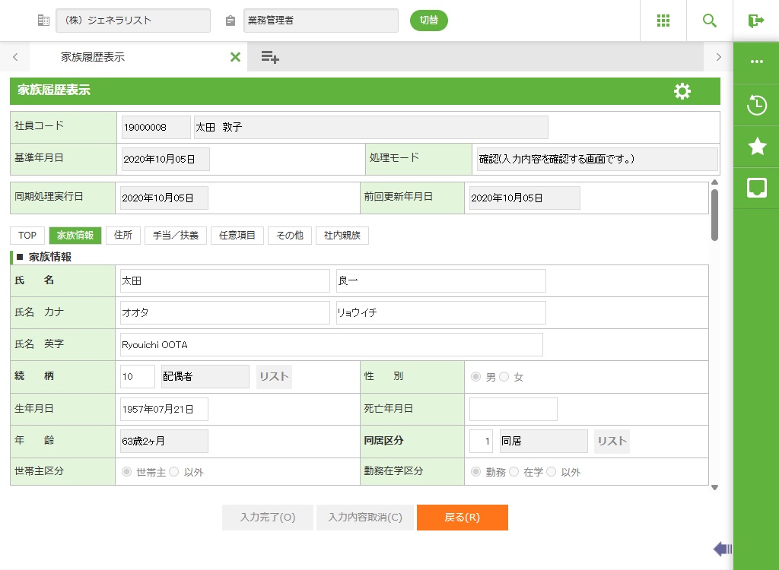The height and width of the screenshot is (570, 779).
Task: Open the settings gear in header
Action: 682,91
